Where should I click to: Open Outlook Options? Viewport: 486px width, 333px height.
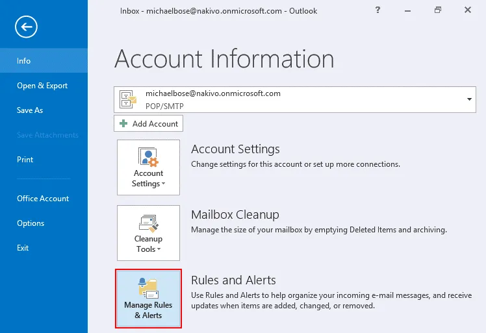tap(31, 223)
